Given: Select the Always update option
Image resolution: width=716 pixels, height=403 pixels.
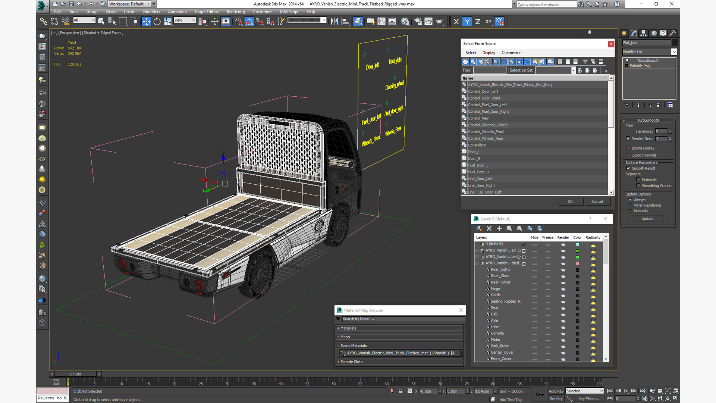Looking at the screenshot, I should click(x=631, y=200).
